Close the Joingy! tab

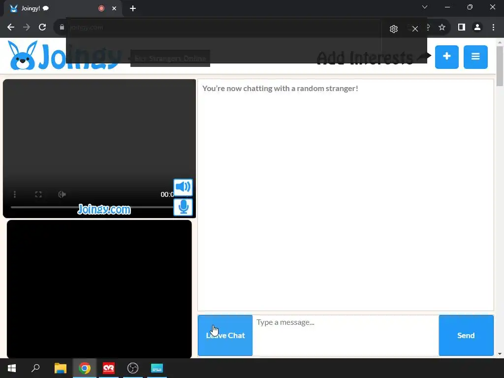pyautogui.click(x=114, y=8)
